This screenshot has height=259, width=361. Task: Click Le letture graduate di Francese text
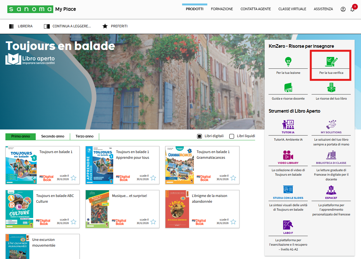point(331,175)
